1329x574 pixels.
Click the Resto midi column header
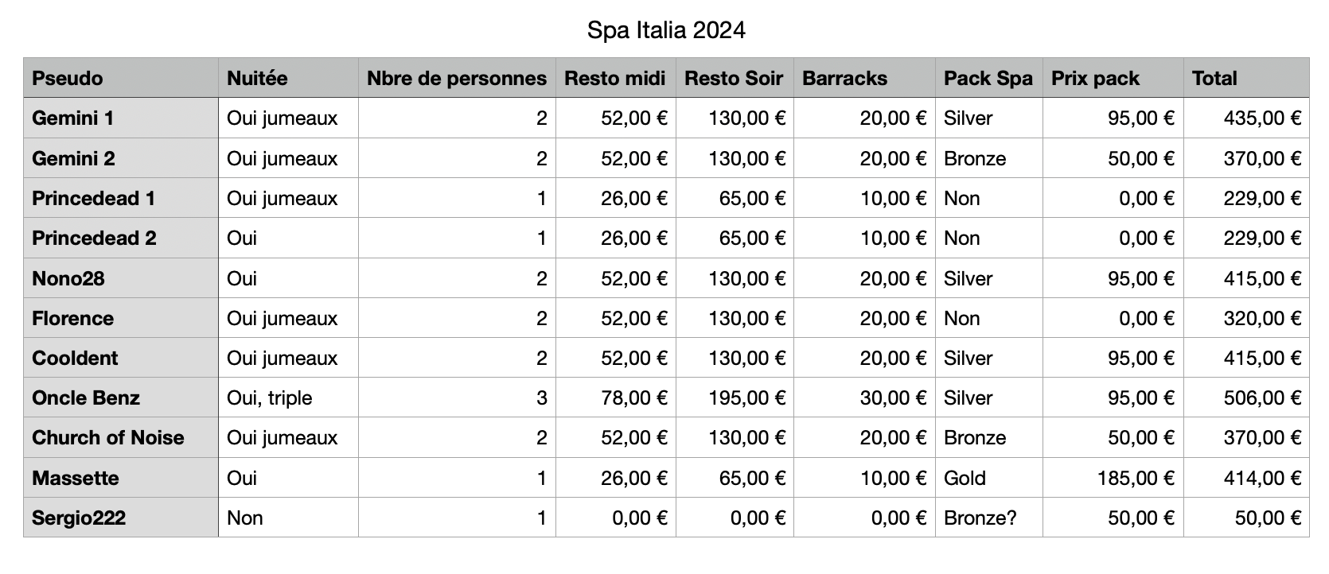point(614,78)
